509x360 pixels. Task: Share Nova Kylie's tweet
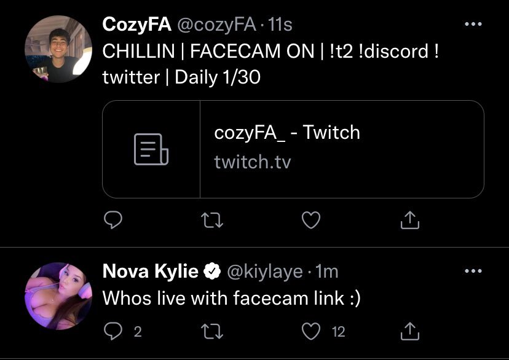coord(410,332)
